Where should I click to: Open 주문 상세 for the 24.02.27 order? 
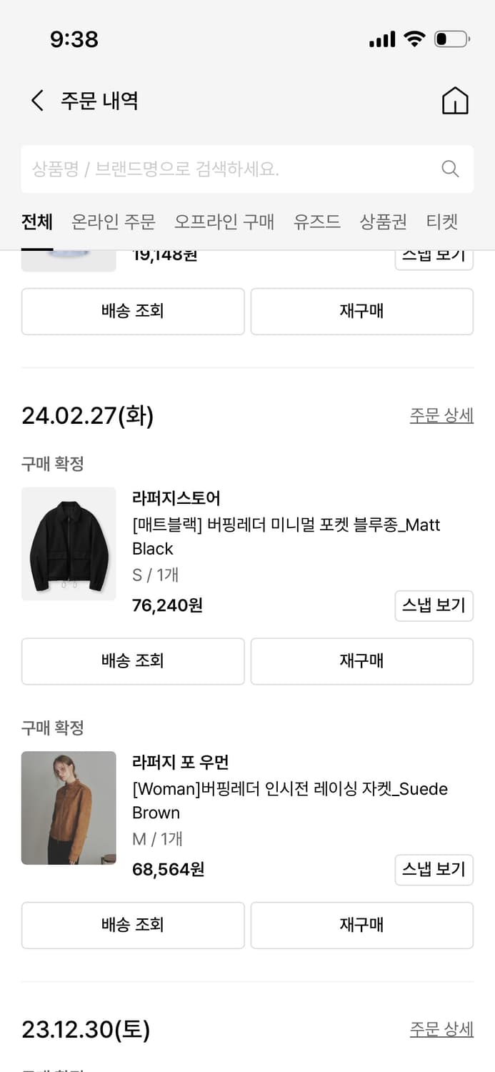coord(441,415)
